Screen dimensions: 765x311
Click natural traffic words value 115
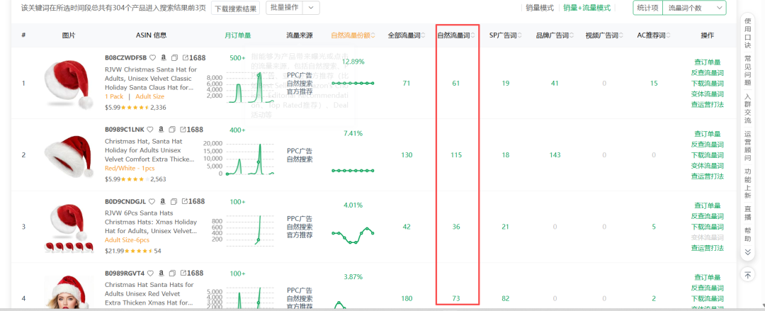[456, 155]
